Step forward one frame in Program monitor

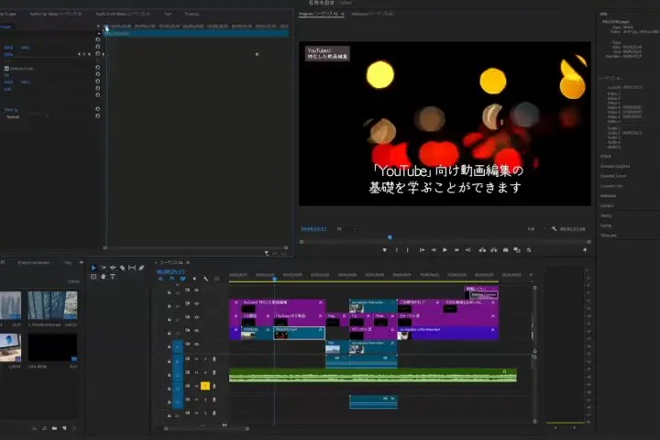coord(456,250)
